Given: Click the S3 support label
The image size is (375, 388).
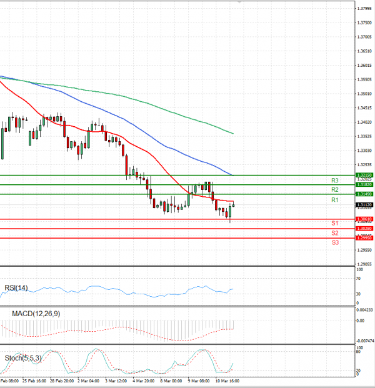Looking at the screenshot, I should tap(335, 243).
